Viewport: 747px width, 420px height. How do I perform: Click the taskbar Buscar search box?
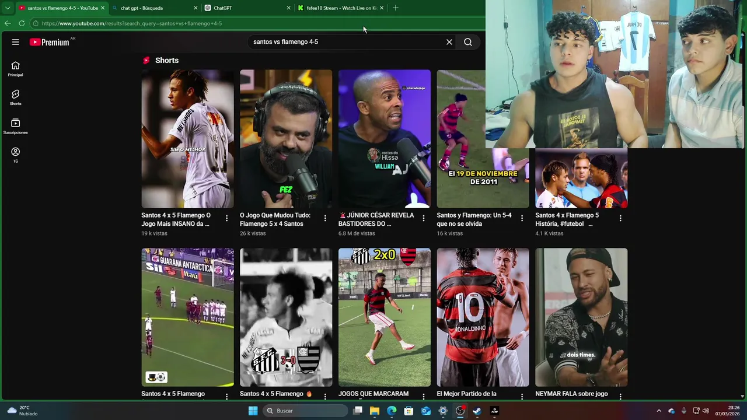(305, 411)
